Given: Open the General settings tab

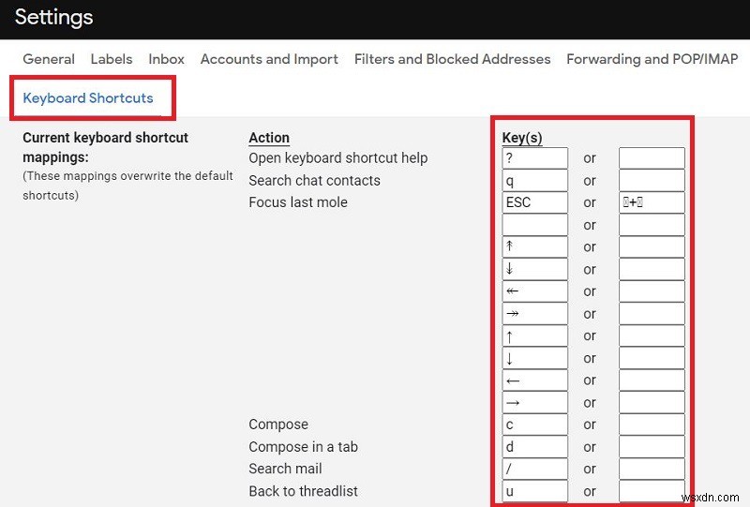Looking at the screenshot, I should [x=49, y=59].
